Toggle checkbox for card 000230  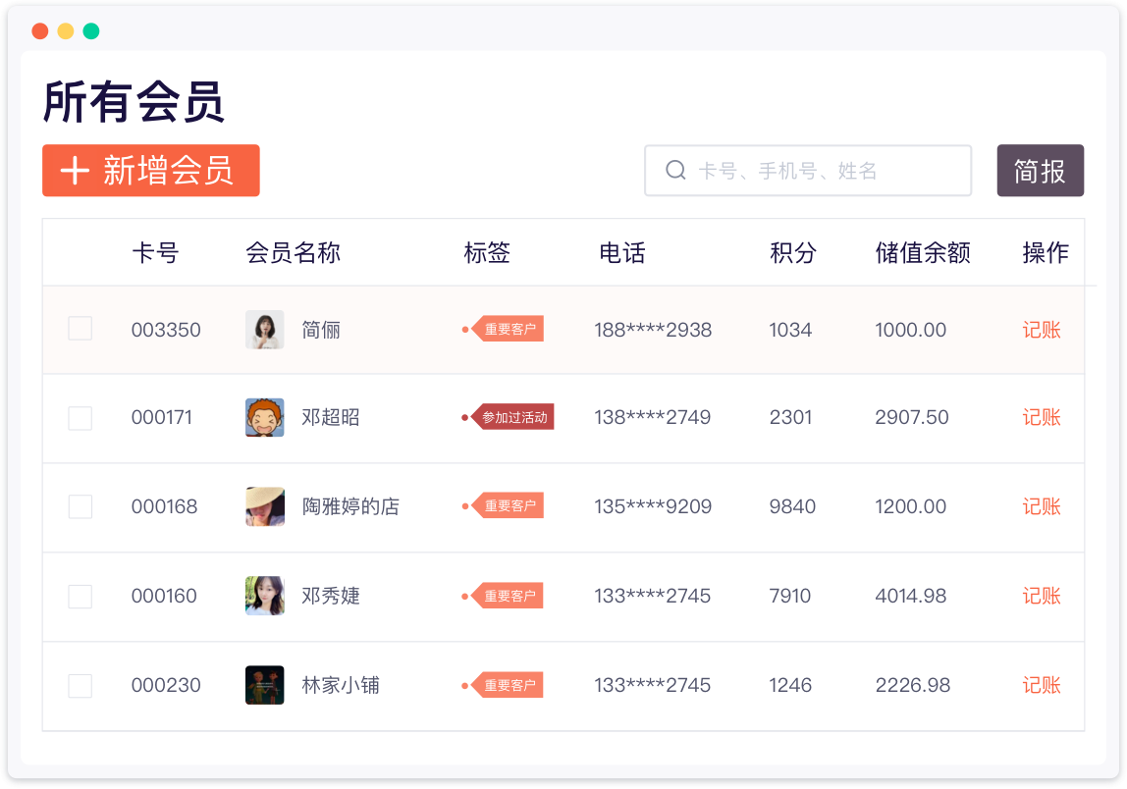click(80, 686)
